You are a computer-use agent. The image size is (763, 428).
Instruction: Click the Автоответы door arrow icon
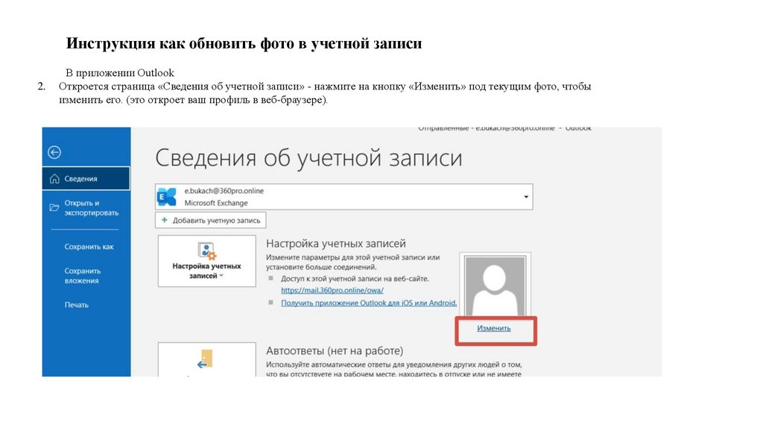point(206,359)
